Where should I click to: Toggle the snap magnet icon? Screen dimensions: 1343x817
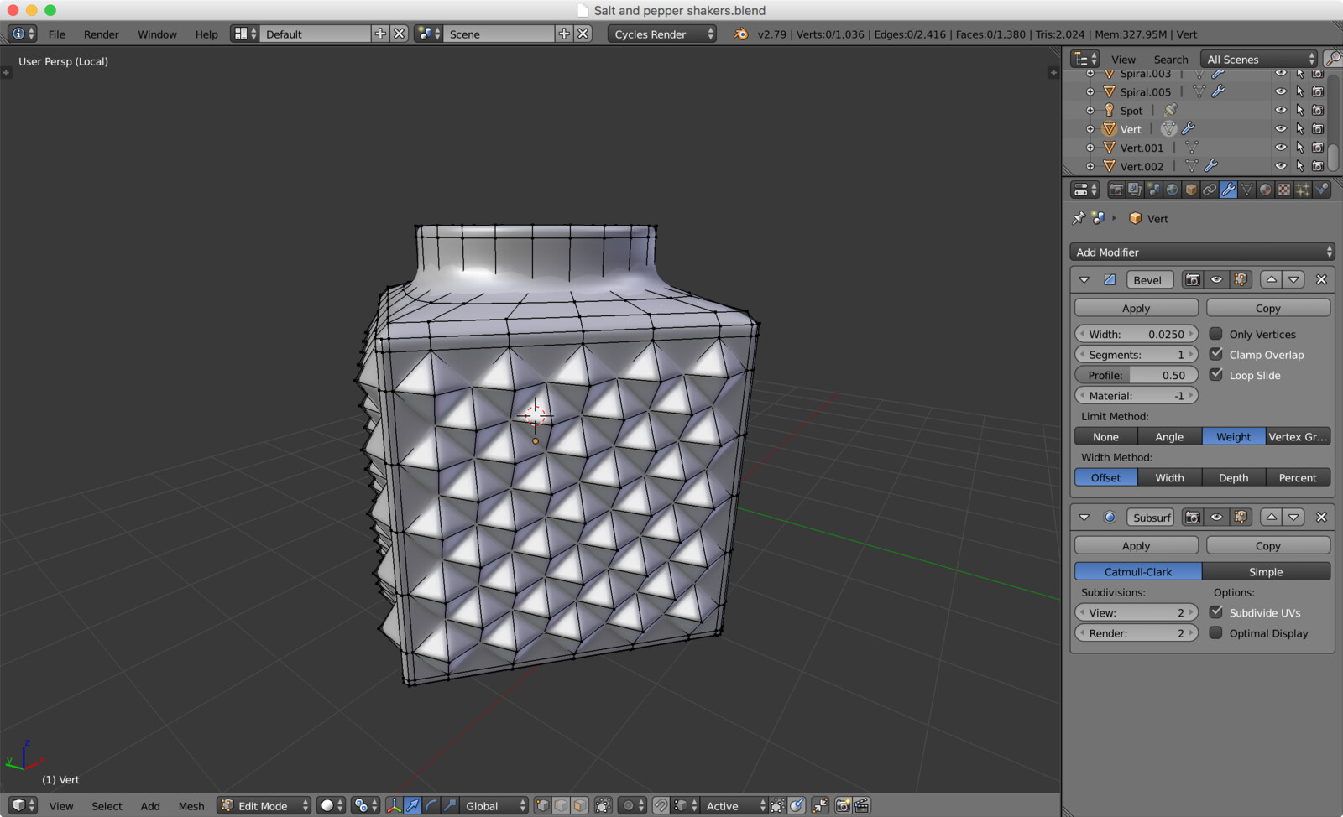pos(661,805)
